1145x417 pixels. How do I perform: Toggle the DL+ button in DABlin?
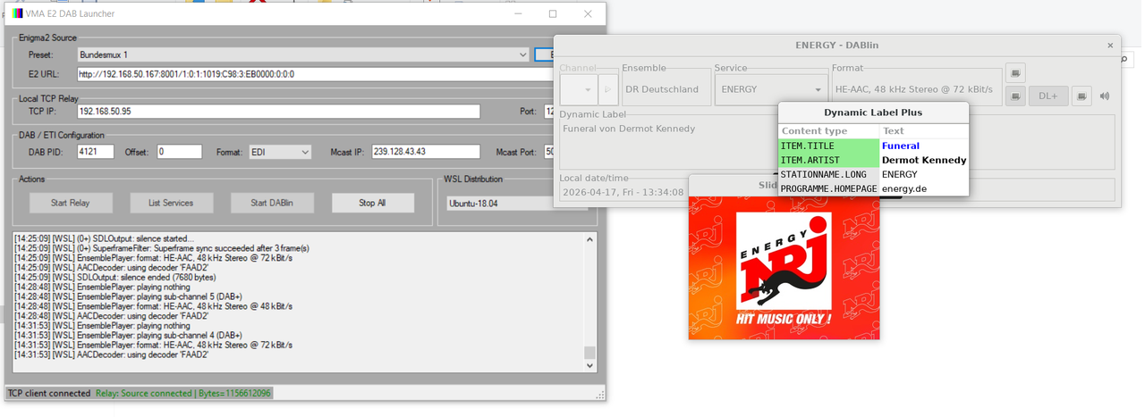pos(1048,96)
